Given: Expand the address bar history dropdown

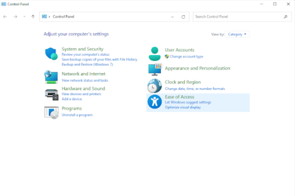Looking at the screenshot, I should tap(173, 17).
